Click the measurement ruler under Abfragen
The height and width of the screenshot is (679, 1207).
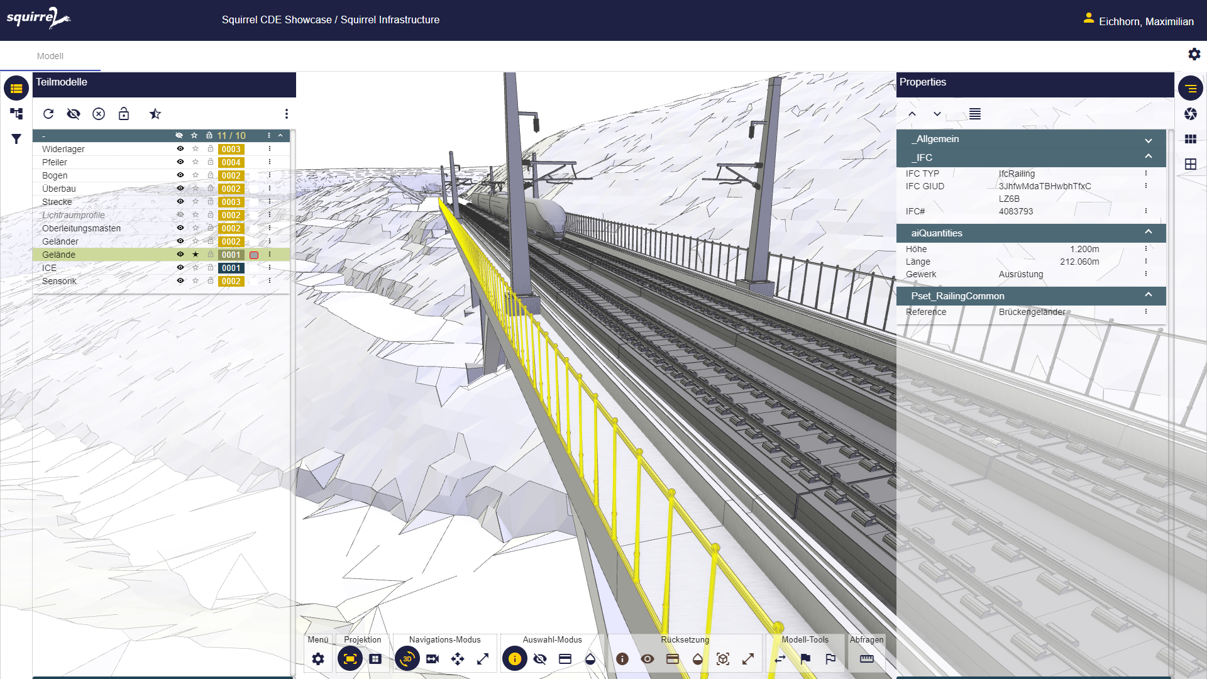click(867, 659)
